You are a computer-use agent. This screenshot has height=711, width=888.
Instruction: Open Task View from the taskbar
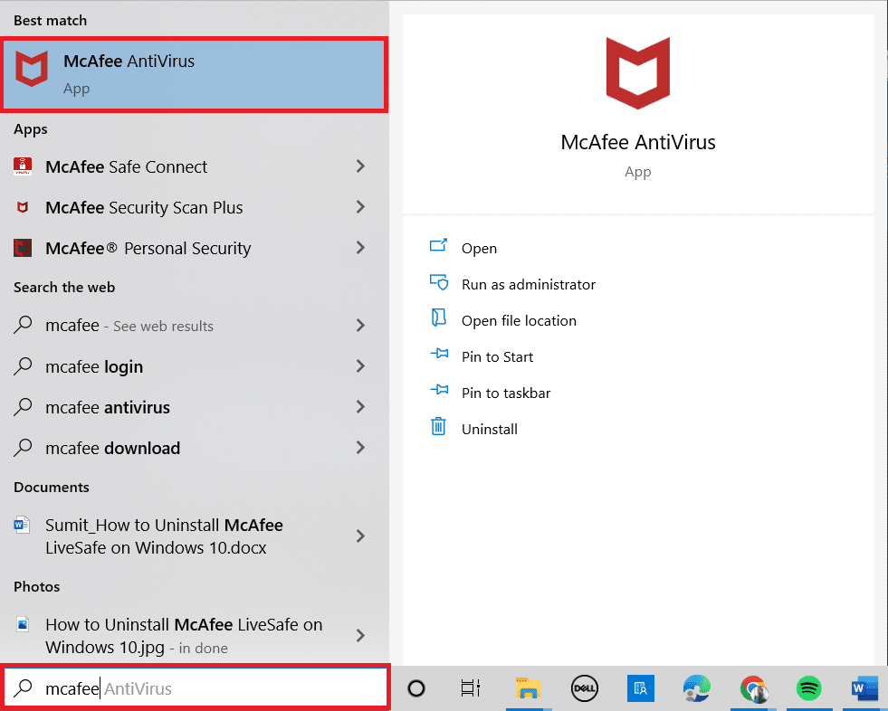tap(471, 688)
